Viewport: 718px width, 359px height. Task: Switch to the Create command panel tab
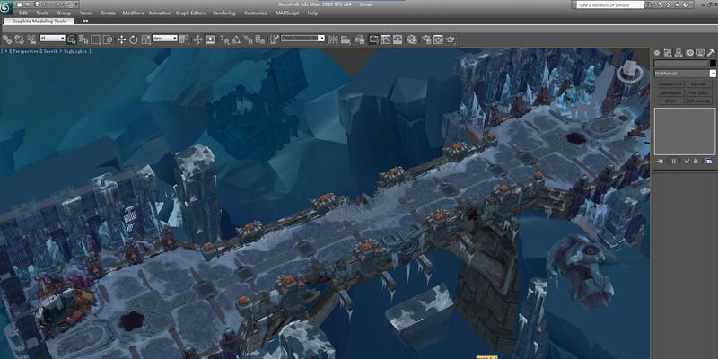tap(657, 53)
